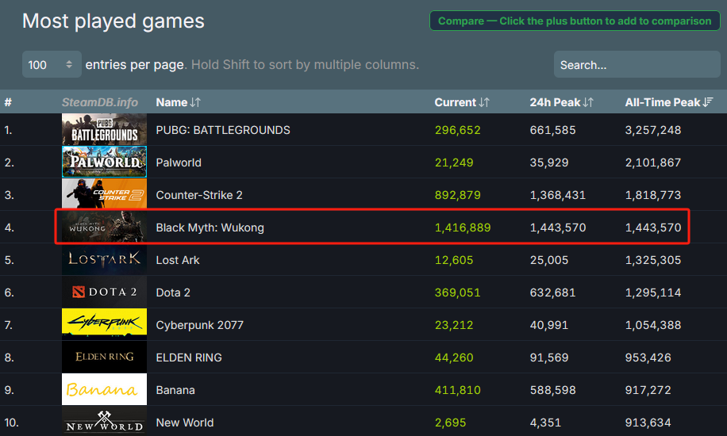Select current players value 892,879
Image resolution: width=727 pixels, height=436 pixels.
pos(458,195)
